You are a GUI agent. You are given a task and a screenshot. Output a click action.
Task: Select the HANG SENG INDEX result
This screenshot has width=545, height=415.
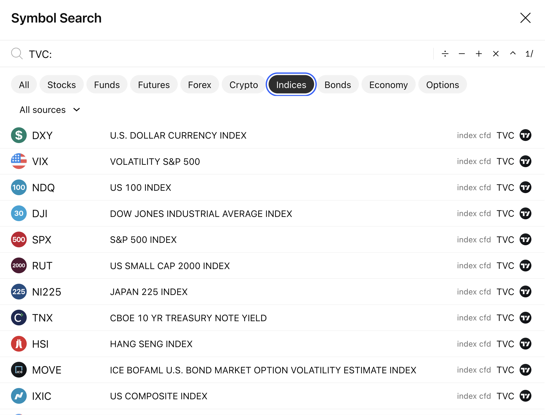coord(151,344)
